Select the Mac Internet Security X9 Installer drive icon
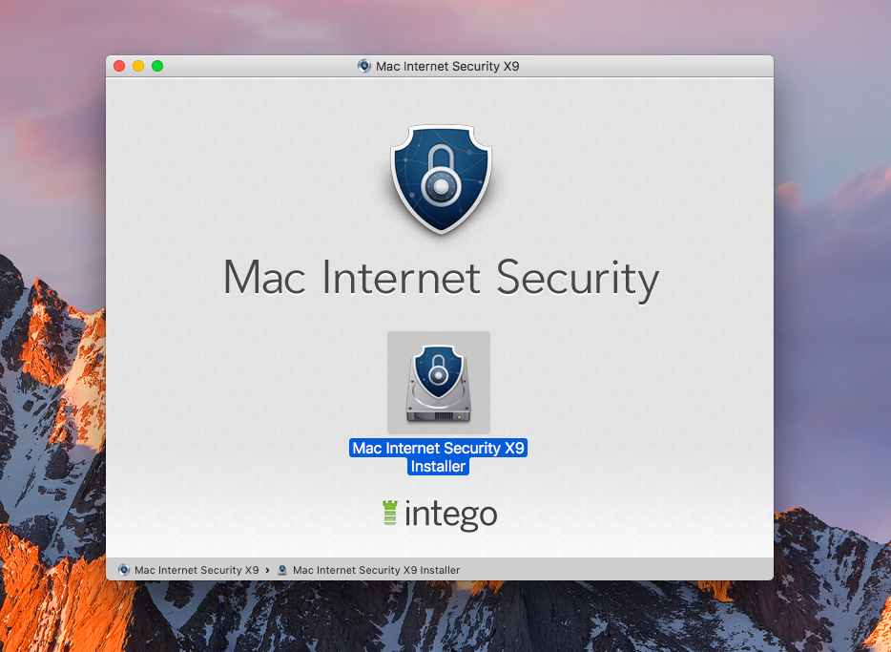The image size is (891, 652). point(438,383)
